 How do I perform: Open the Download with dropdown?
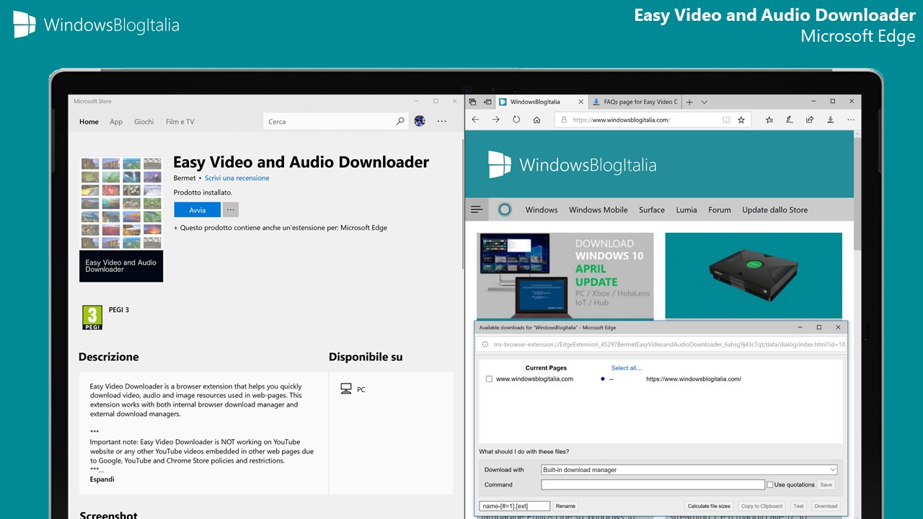click(689, 469)
